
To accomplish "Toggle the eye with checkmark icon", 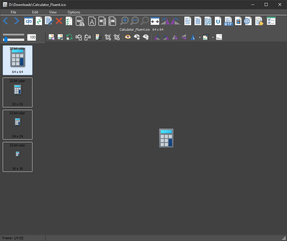I will 137,37.
